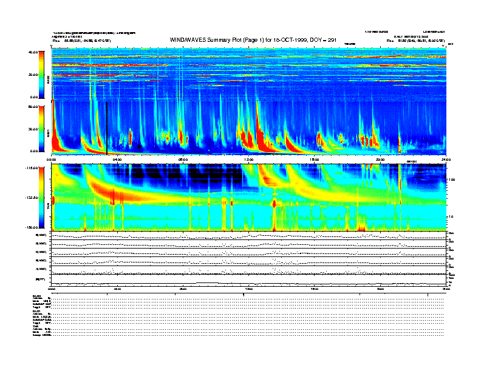Select the 30.00 label on RAD1 color scale
This screenshot has height=371, width=481.
point(33,129)
